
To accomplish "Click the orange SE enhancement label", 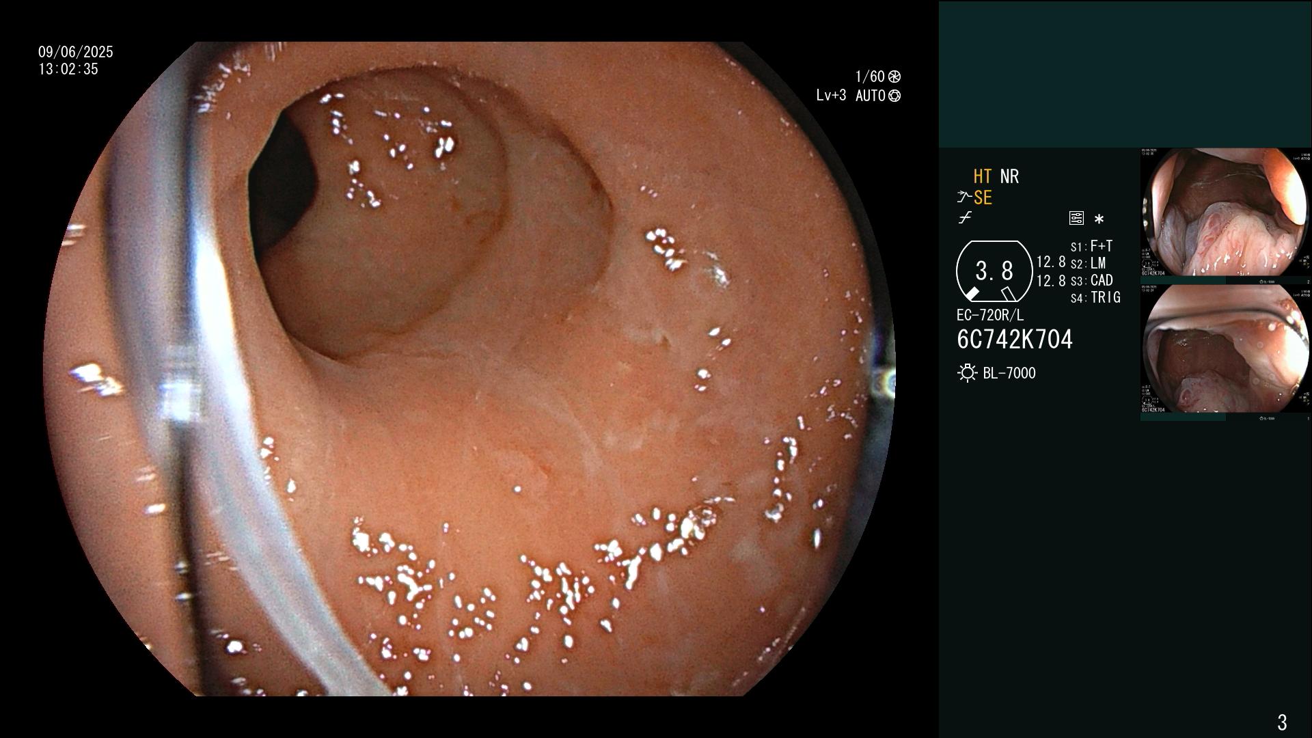I will (983, 197).
